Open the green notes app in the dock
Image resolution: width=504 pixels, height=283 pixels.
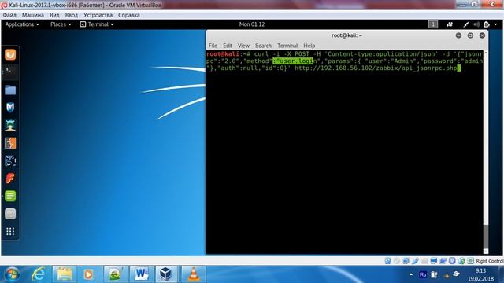[x=10, y=196]
